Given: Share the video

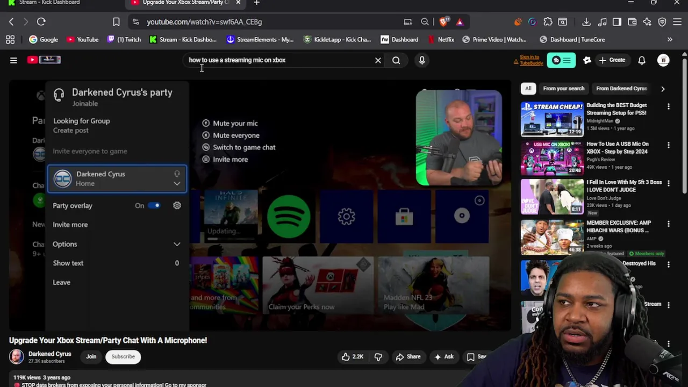Looking at the screenshot, I should point(408,357).
